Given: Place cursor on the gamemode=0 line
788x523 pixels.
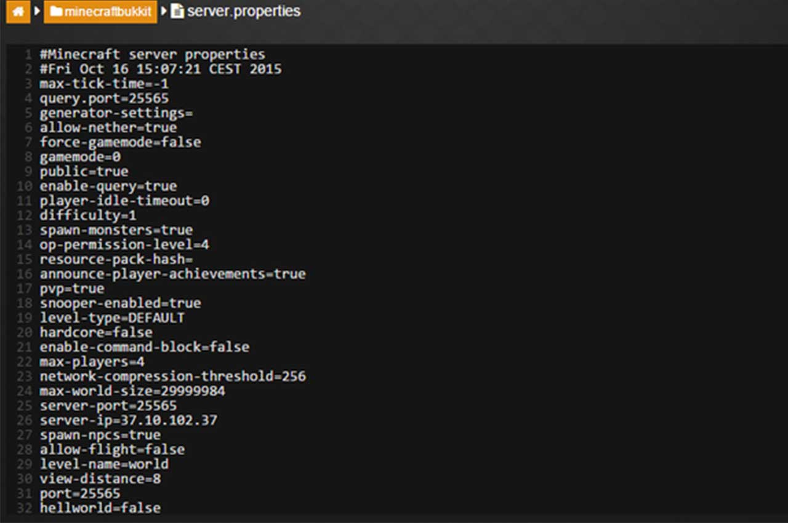Looking at the screenshot, I should tap(80, 157).
